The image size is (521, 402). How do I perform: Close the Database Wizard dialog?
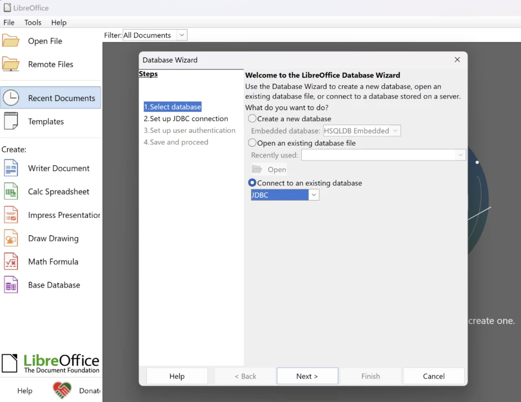(x=457, y=59)
